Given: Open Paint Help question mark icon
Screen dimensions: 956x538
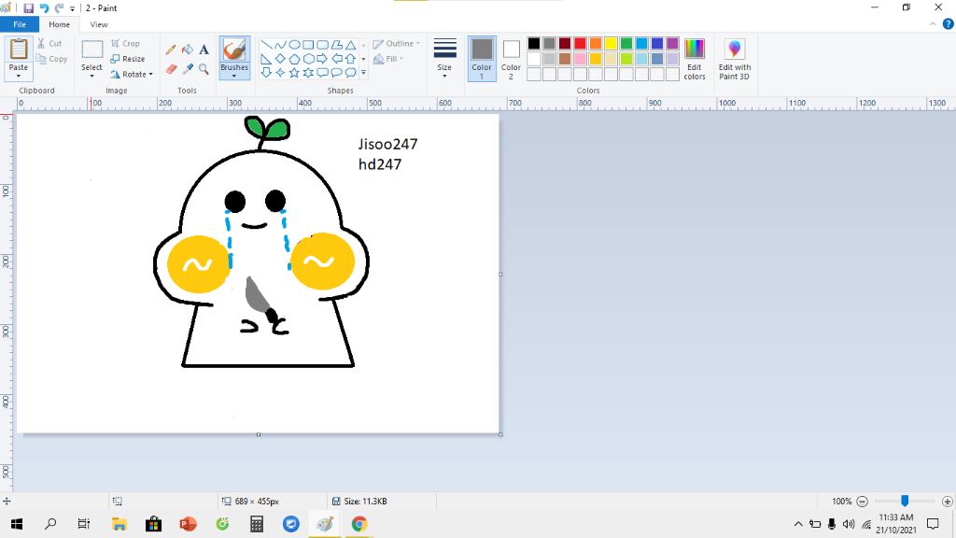Looking at the screenshot, I should [x=949, y=23].
